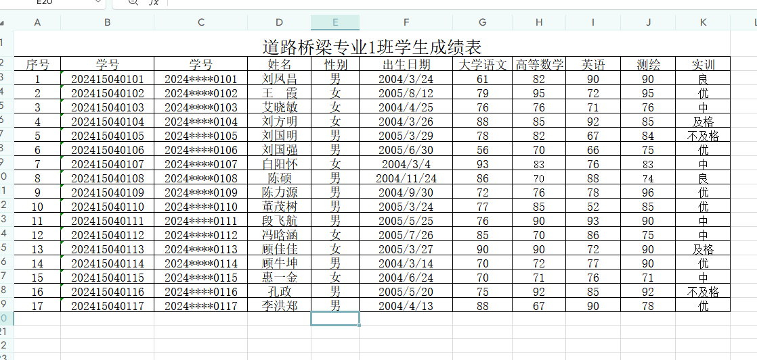Click the fx insert function icon
The width and height of the screenshot is (757, 360).
pos(154,2)
